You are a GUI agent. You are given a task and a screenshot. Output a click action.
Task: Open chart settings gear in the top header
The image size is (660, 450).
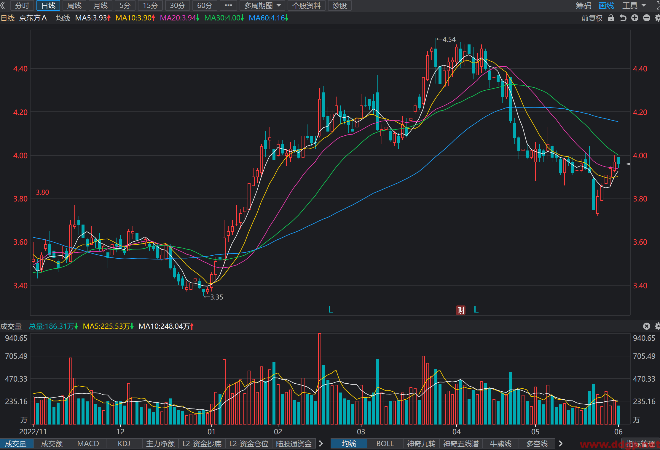(657, 18)
